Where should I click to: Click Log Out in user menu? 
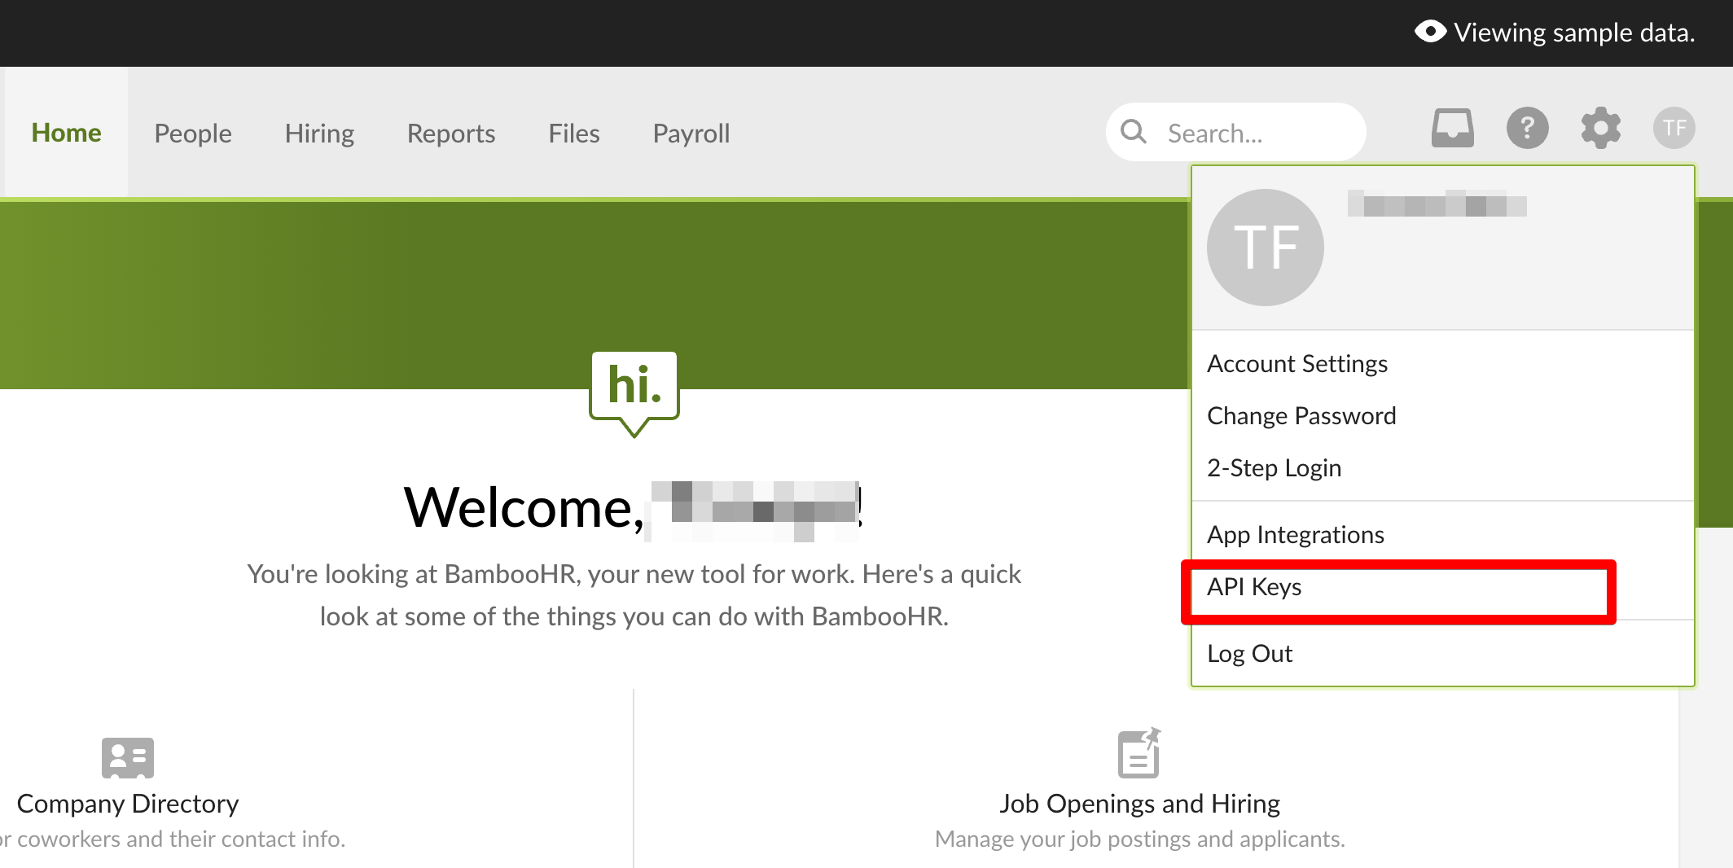(x=1249, y=654)
